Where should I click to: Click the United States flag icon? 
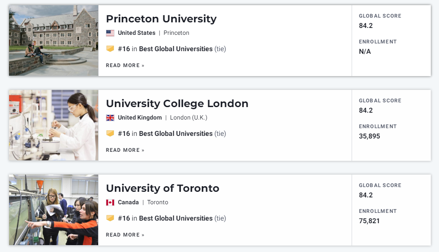click(x=110, y=33)
